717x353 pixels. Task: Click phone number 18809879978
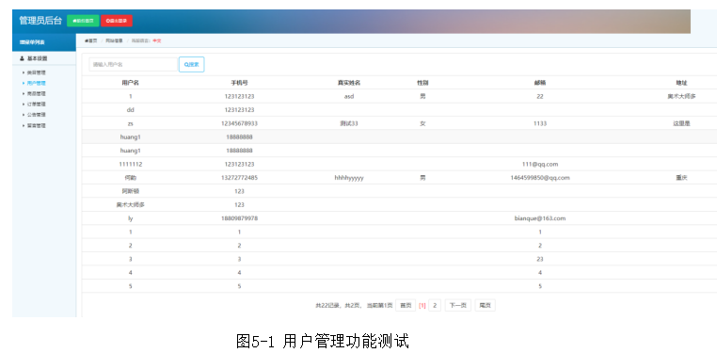pos(239,218)
